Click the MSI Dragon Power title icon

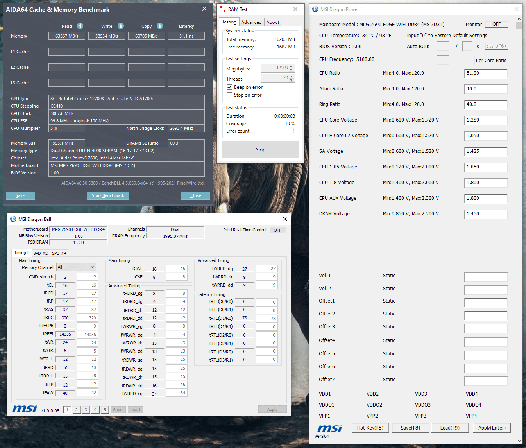coord(315,9)
